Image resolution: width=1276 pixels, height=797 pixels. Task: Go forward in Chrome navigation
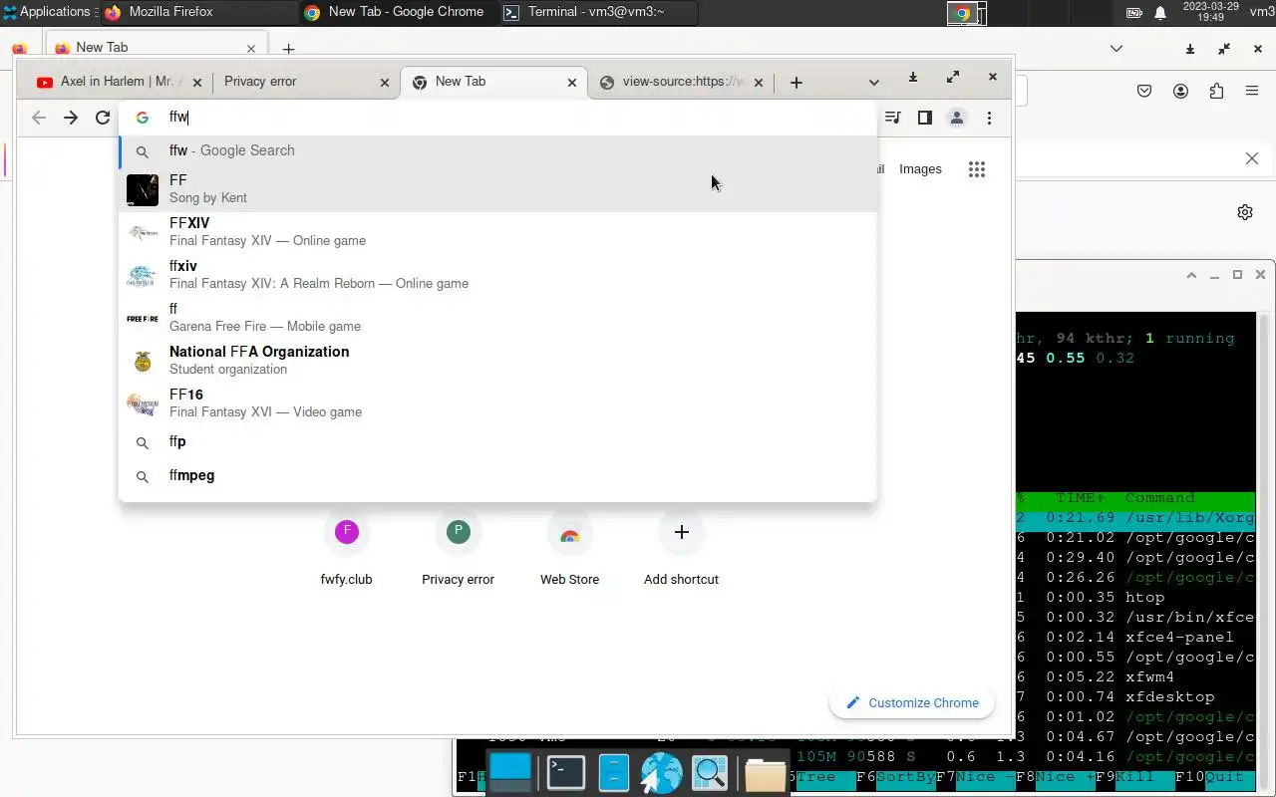pos(71,118)
